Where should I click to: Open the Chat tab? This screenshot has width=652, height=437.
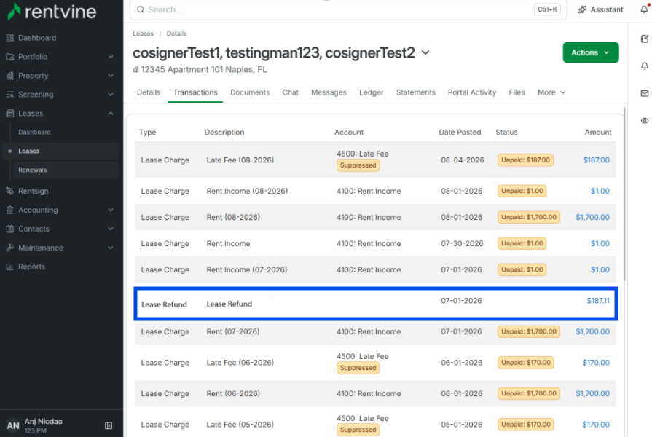tap(290, 92)
